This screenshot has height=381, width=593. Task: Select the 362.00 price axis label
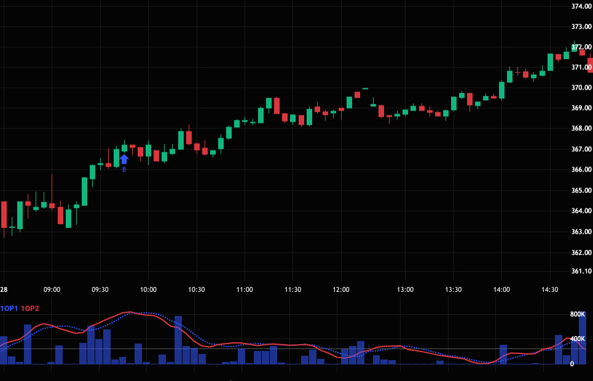click(581, 253)
